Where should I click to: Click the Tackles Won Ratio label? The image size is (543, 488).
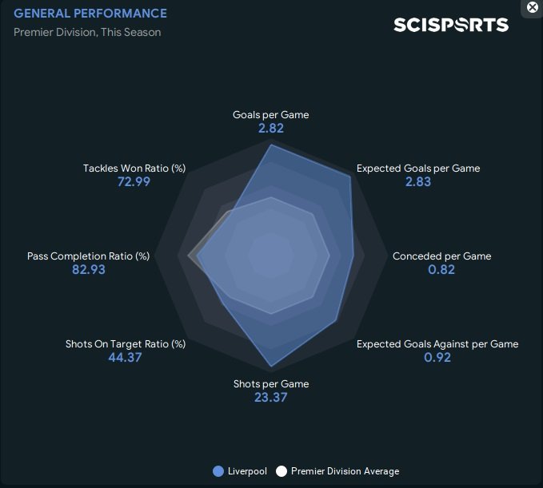pyautogui.click(x=134, y=169)
